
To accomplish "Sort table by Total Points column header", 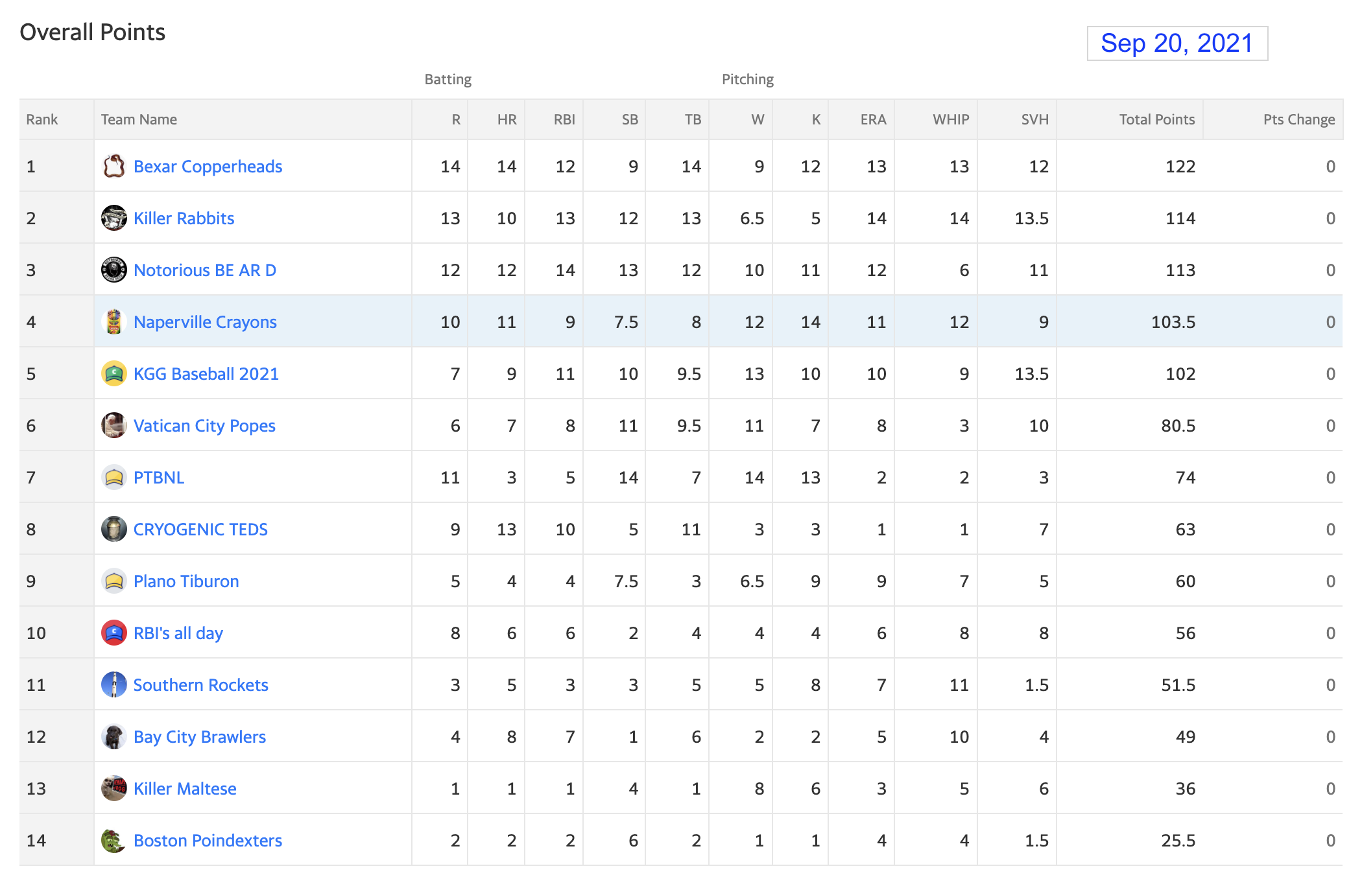I will point(1157,119).
